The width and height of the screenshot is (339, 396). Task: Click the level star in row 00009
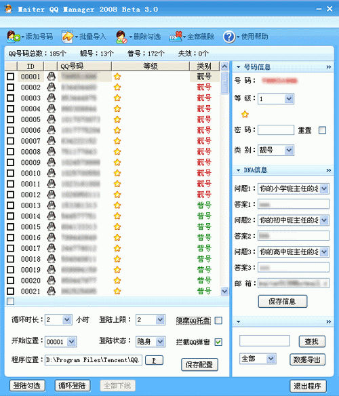coord(117,162)
